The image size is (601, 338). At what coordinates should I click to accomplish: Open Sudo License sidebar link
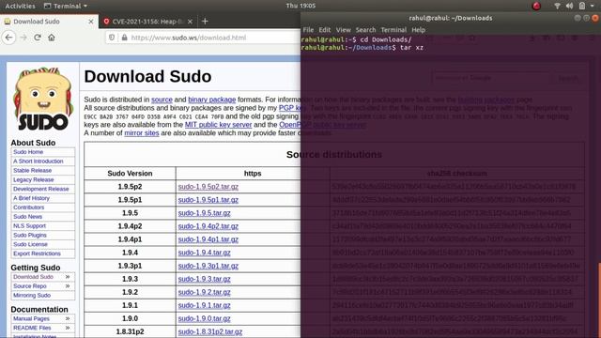[30, 244]
